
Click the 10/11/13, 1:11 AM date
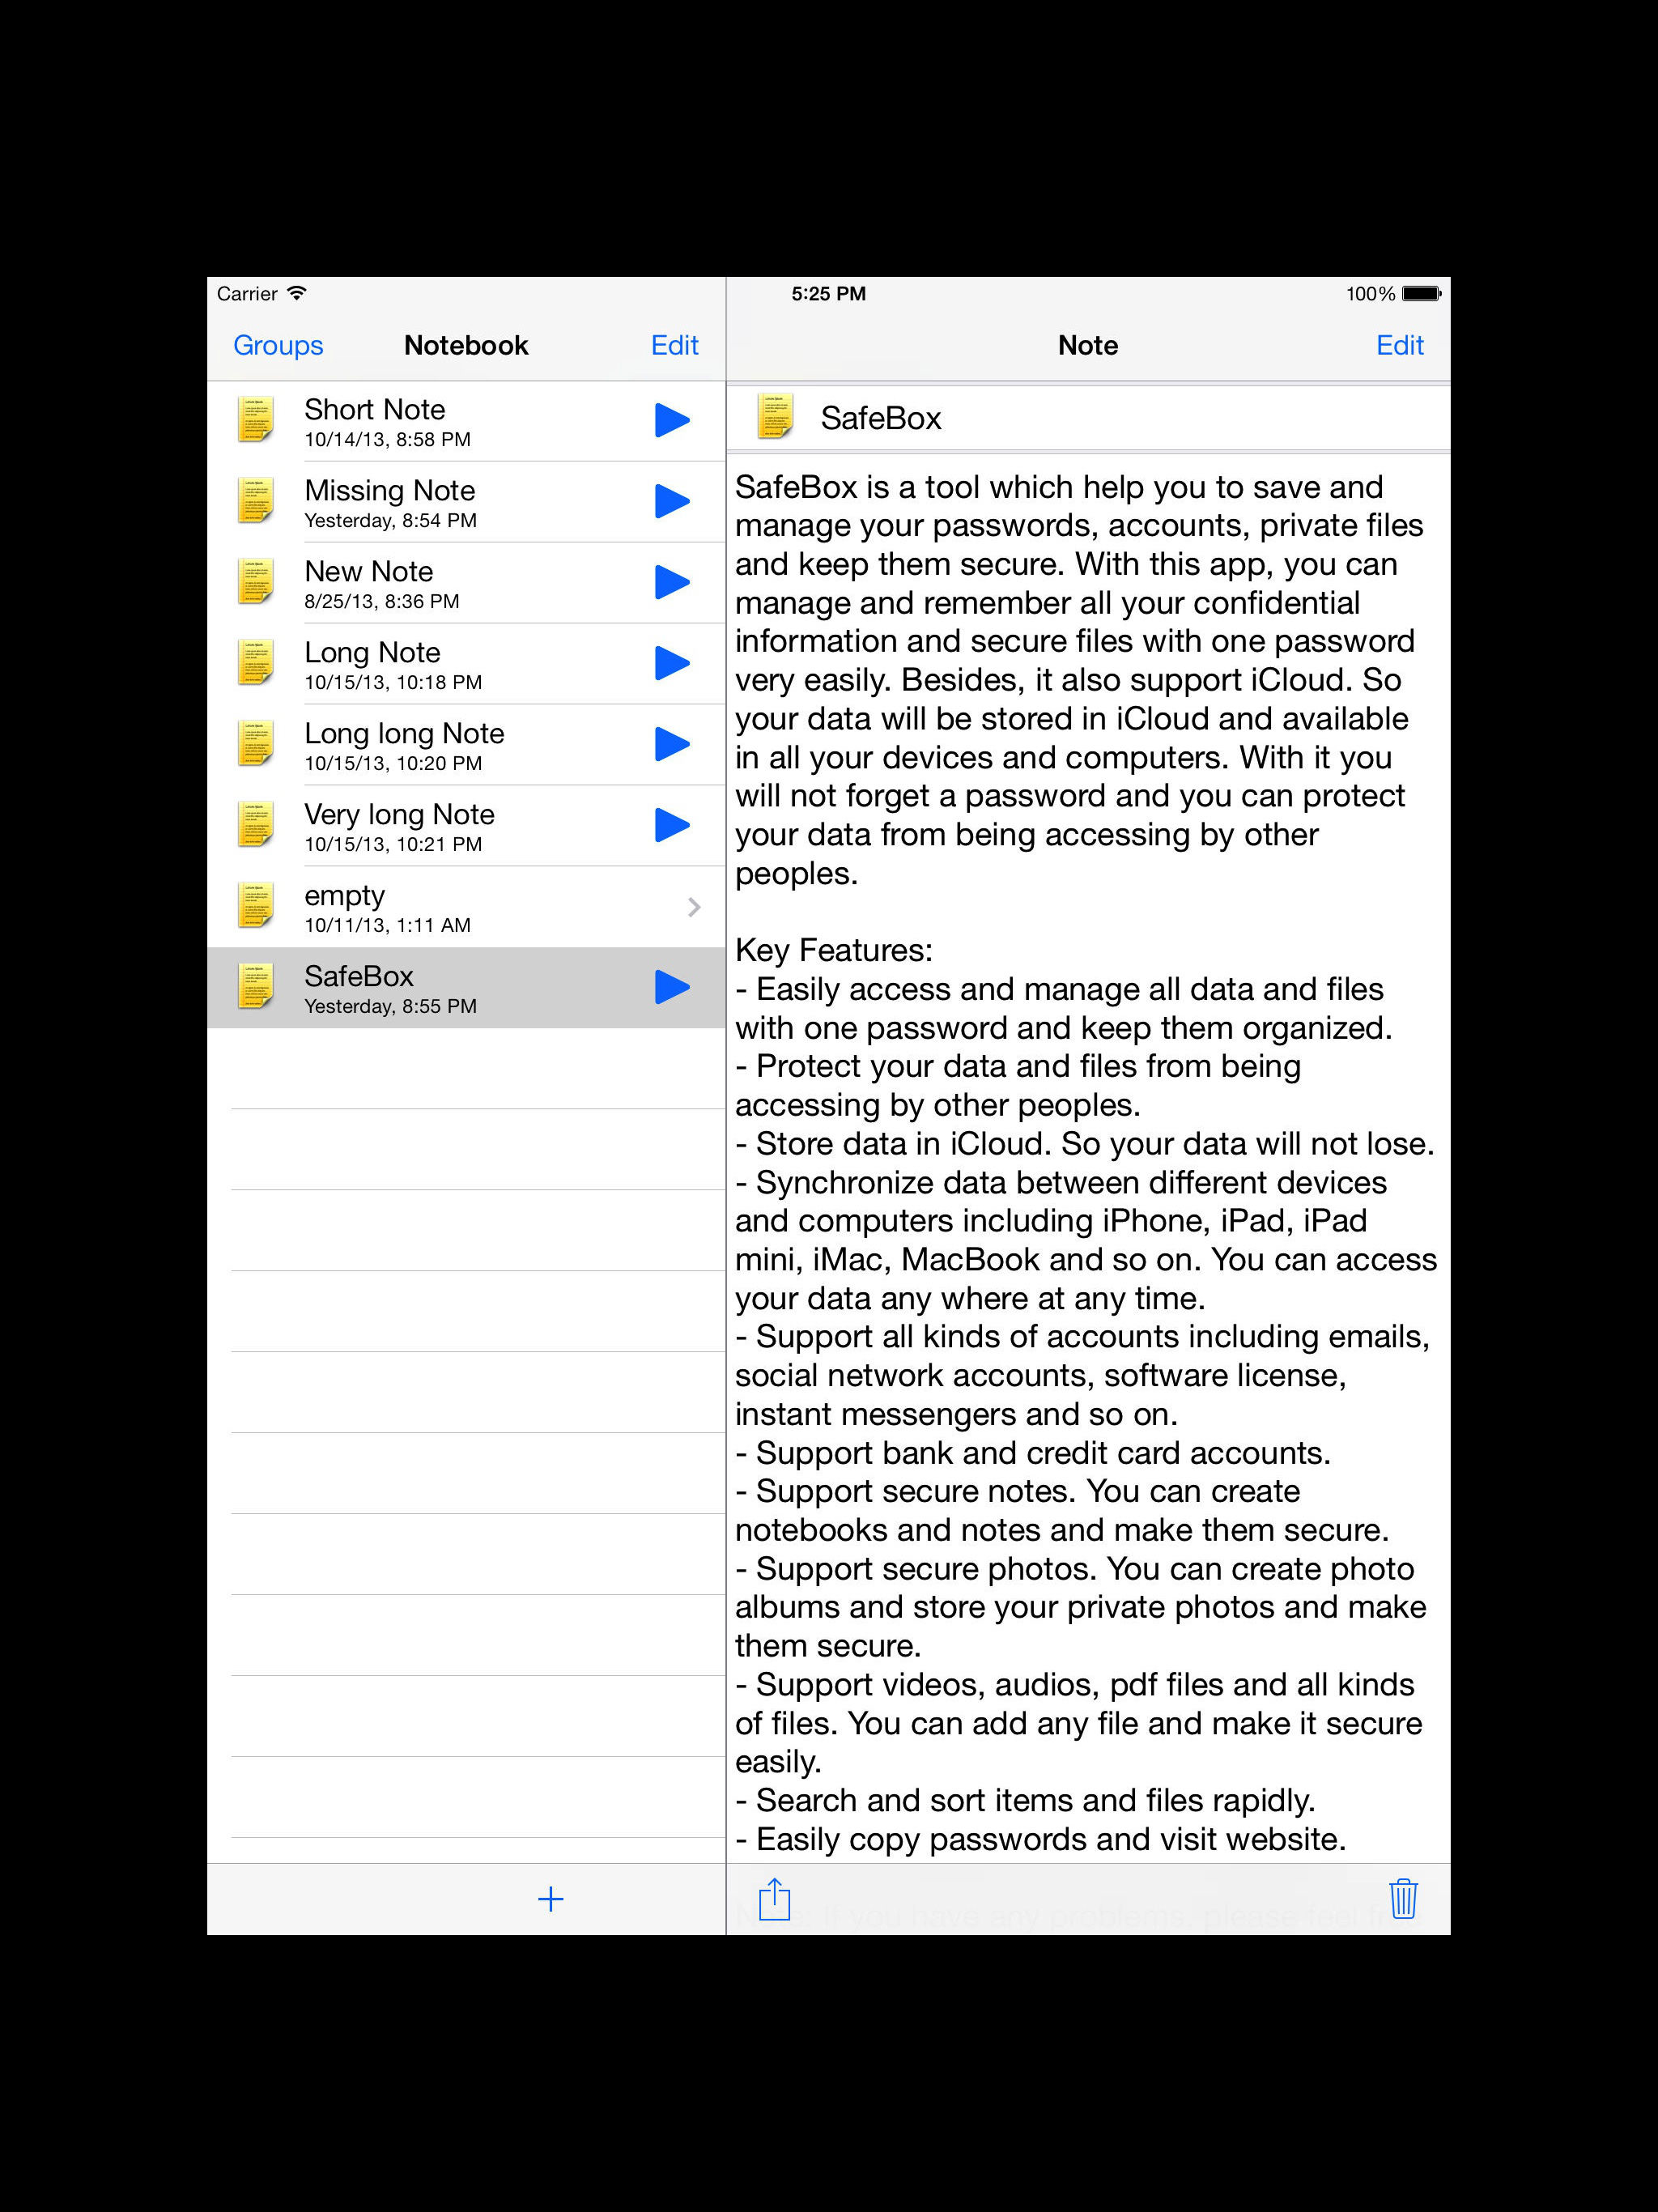[x=388, y=926]
